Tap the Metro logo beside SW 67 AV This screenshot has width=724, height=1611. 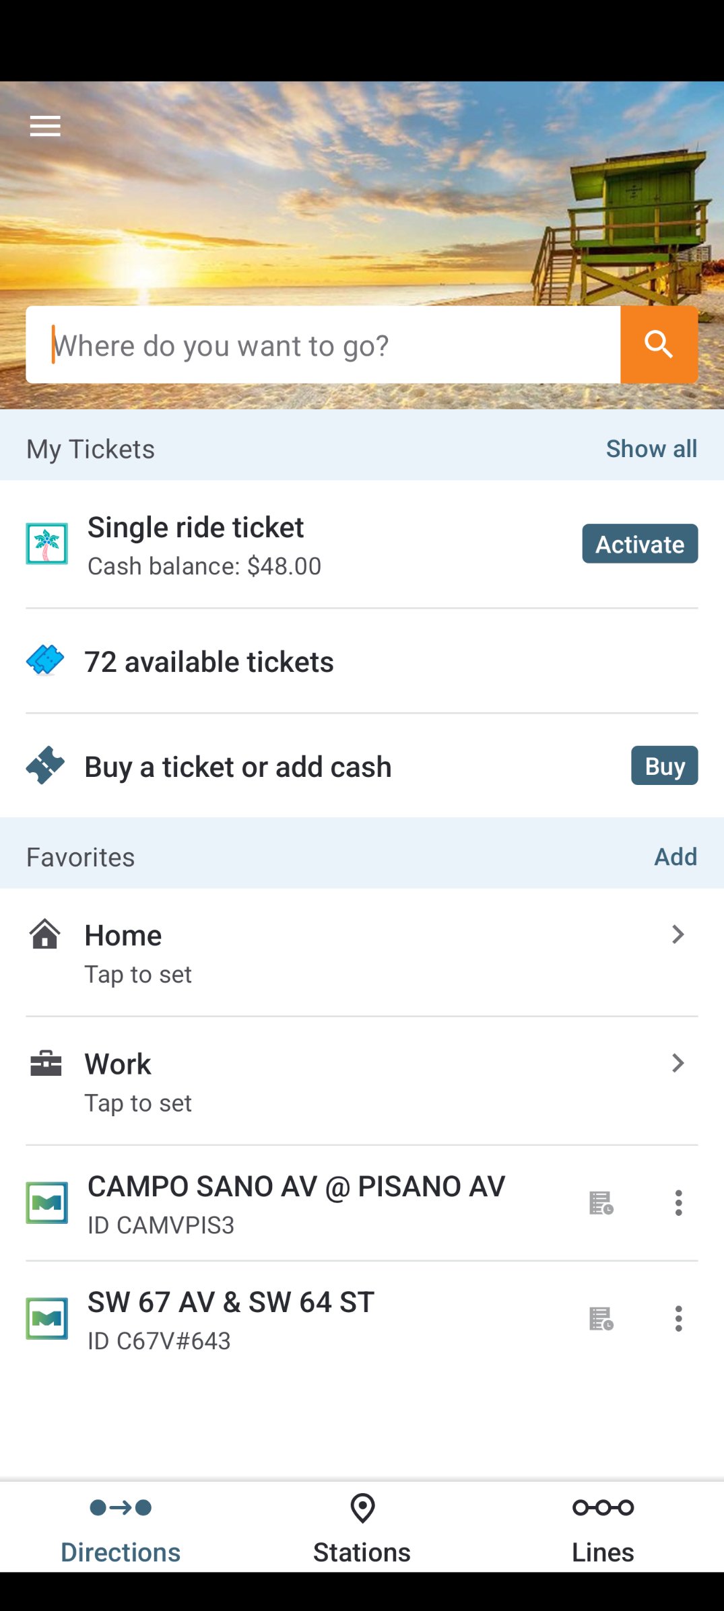(46, 1318)
